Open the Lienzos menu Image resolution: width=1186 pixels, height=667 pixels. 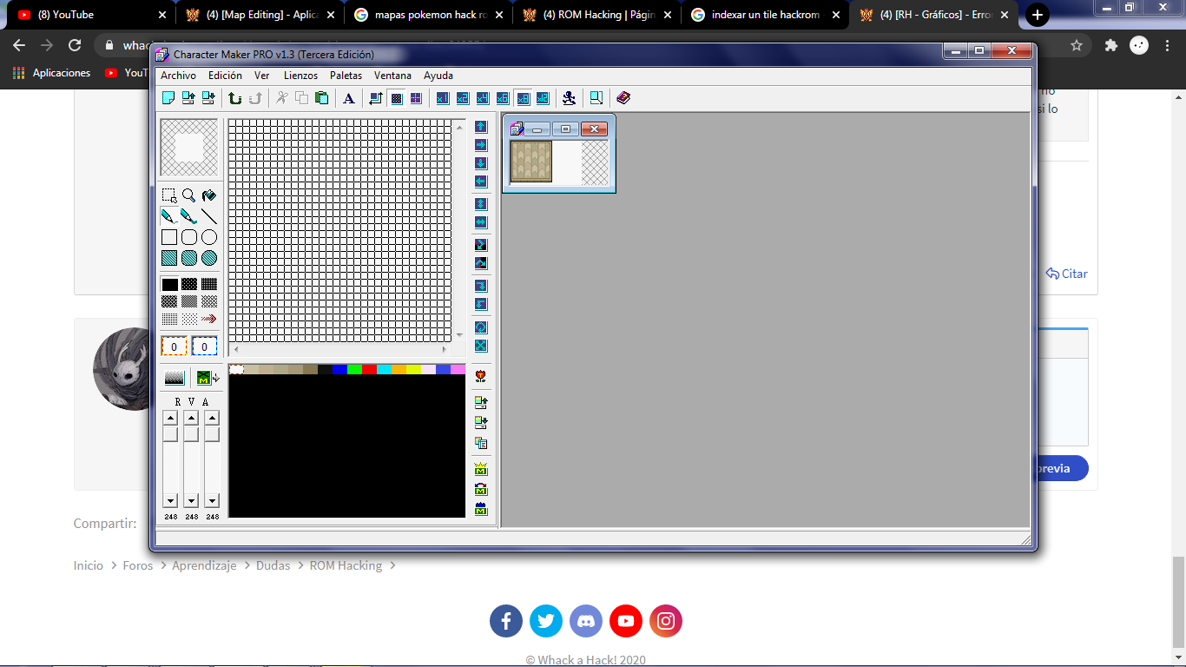click(300, 76)
